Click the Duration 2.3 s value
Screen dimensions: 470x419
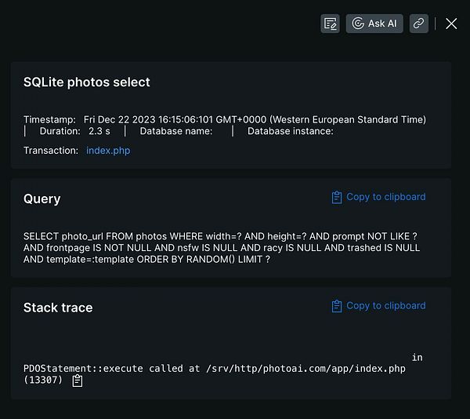click(x=99, y=131)
